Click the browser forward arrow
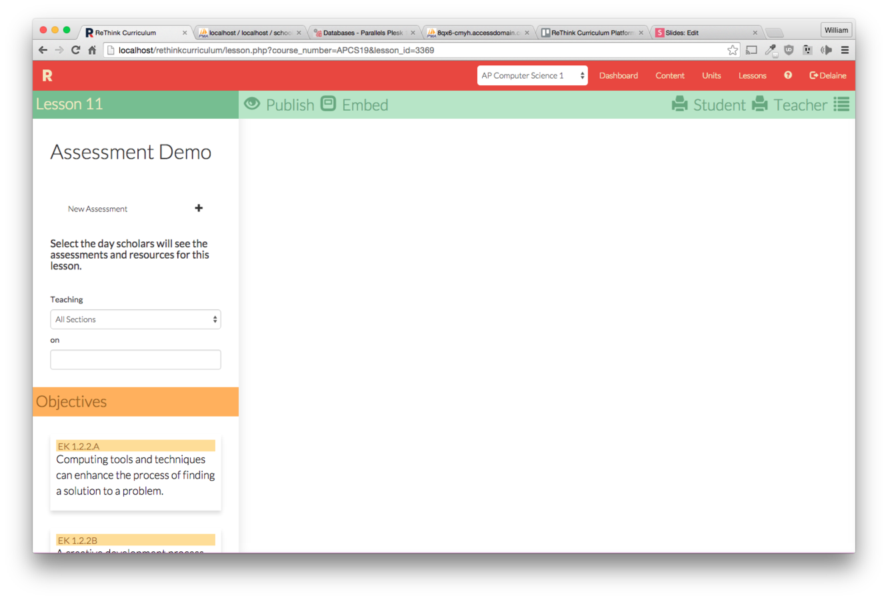Screen dimensions: 888x600 (x=59, y=50)
